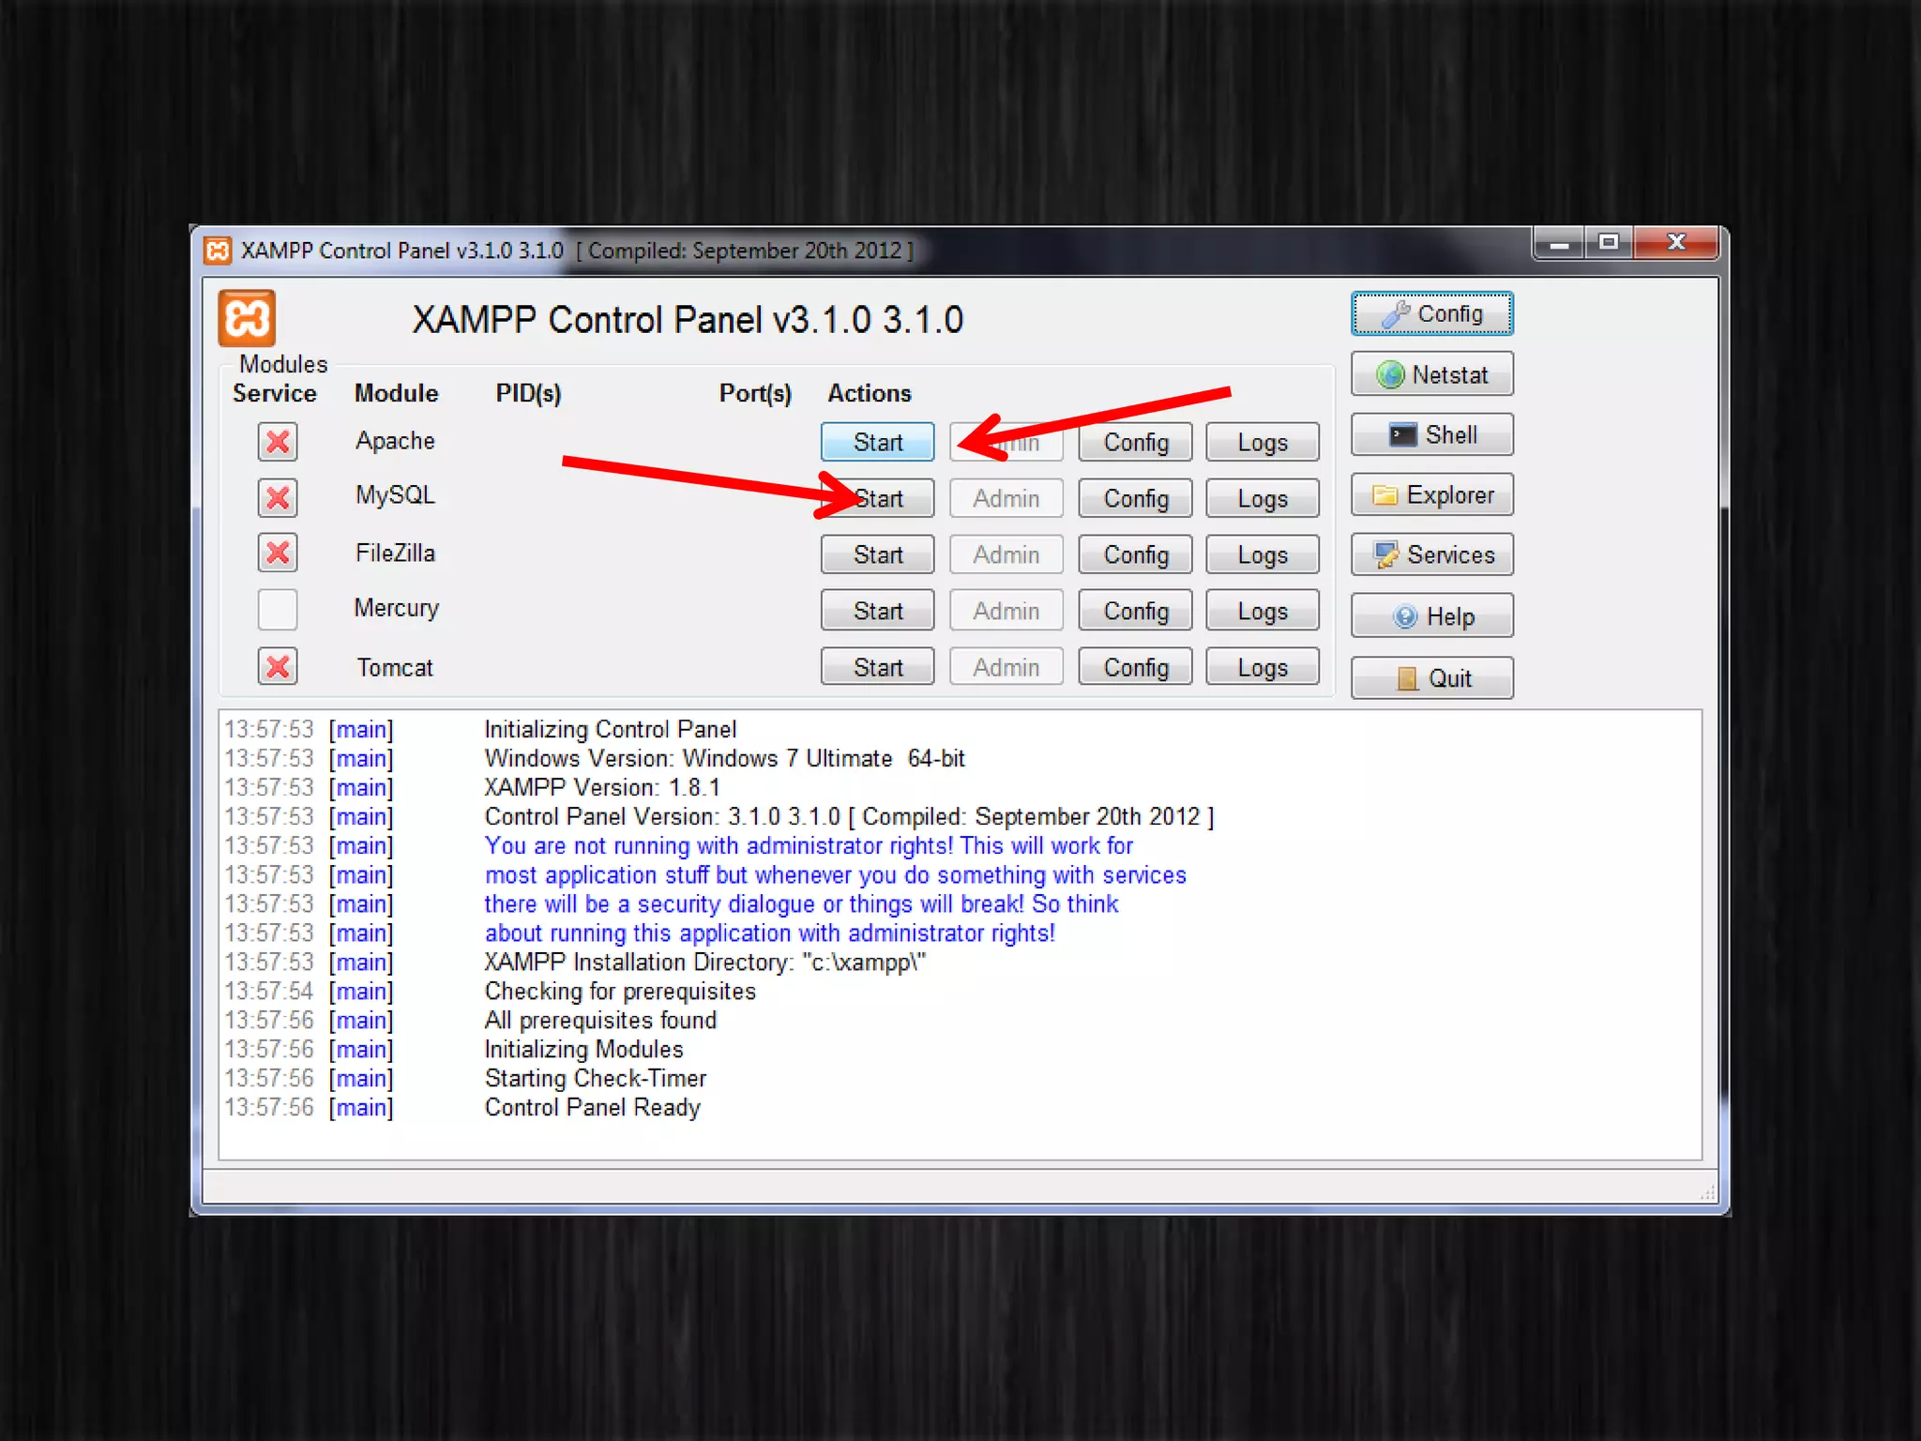The height and width of the screenshot is (1441, 1921).
Task: Click the Quit door button
Action: point(1431,677)
